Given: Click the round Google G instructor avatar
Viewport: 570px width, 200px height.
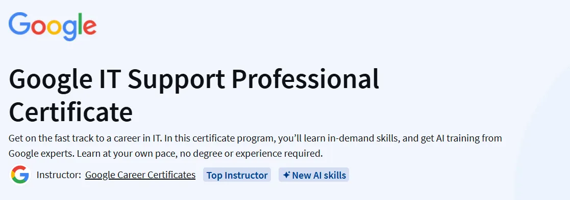Looking at the screenshot, I should click(19, 175).
